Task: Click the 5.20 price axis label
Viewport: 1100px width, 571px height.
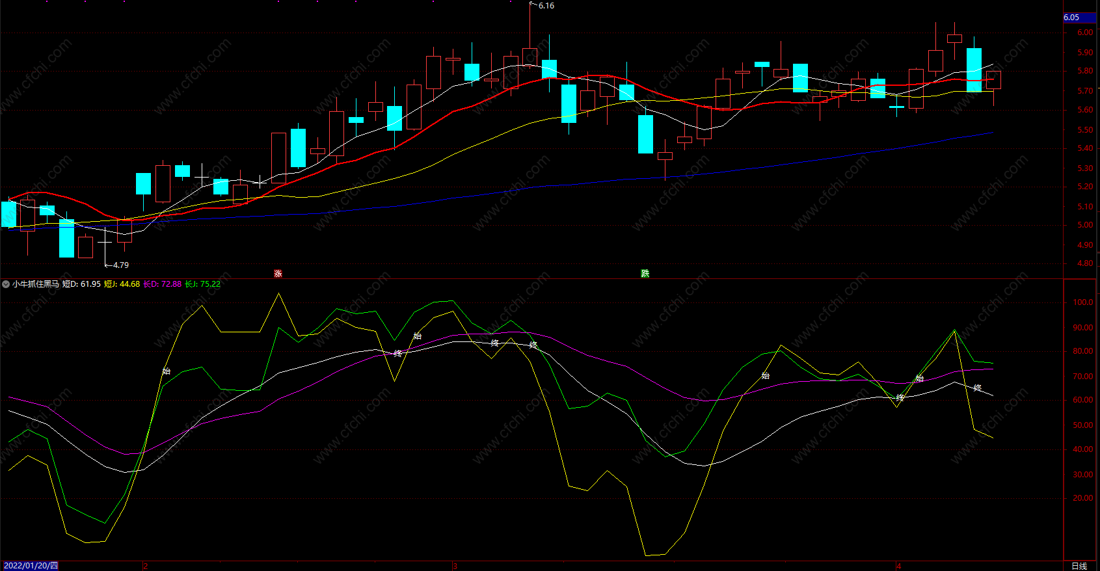Action: pyautogui.click(x=1084, y=187)
